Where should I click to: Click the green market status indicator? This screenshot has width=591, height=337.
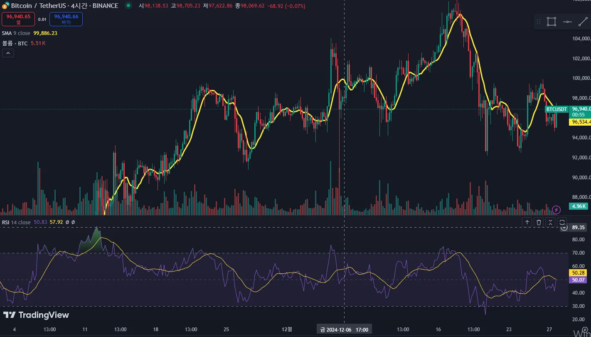[x=128, y=6]
